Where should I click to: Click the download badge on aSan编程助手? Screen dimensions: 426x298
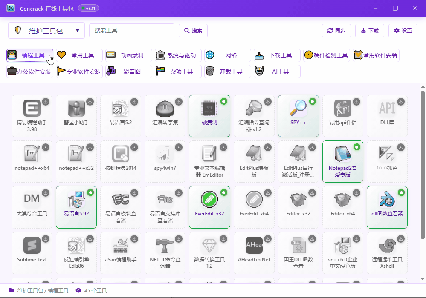tap(134, 239)
